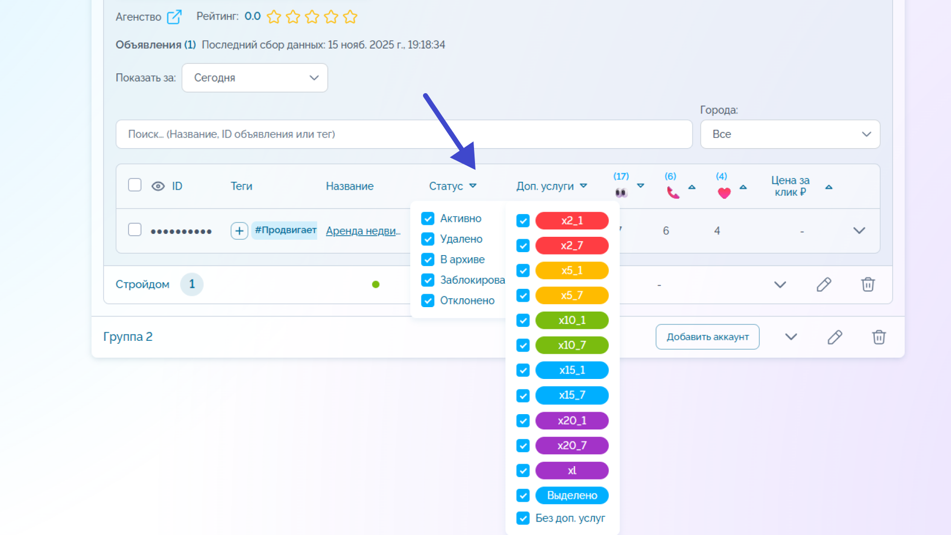Click the search field for listings
Image resolution: width=951 pixels, height=535 pixels.
[x=404, y=134]
